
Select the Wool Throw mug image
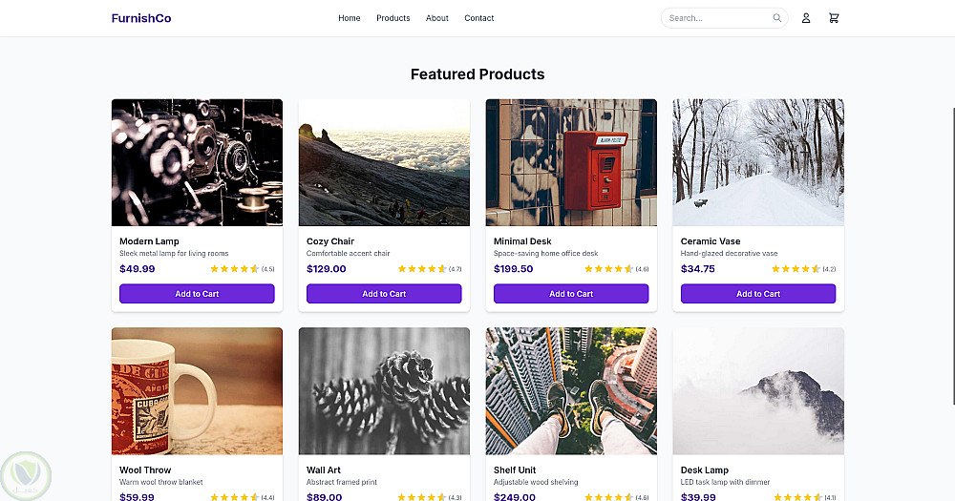pos(197,391)
